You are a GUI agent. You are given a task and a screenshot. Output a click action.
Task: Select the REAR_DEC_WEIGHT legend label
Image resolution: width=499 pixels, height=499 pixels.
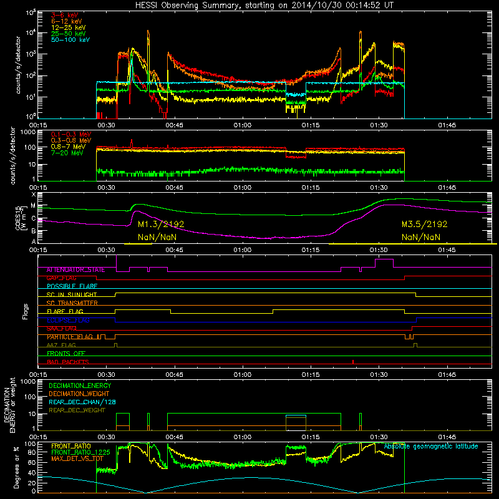click(x=77, y=410)
